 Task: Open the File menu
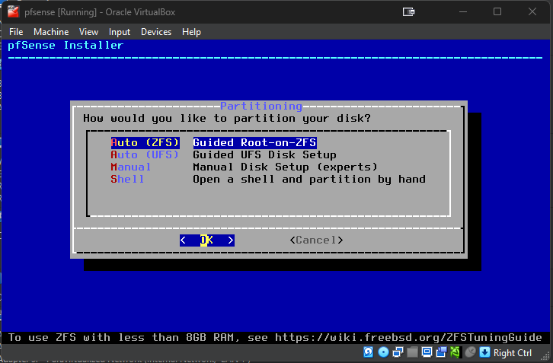pos(16,32)
